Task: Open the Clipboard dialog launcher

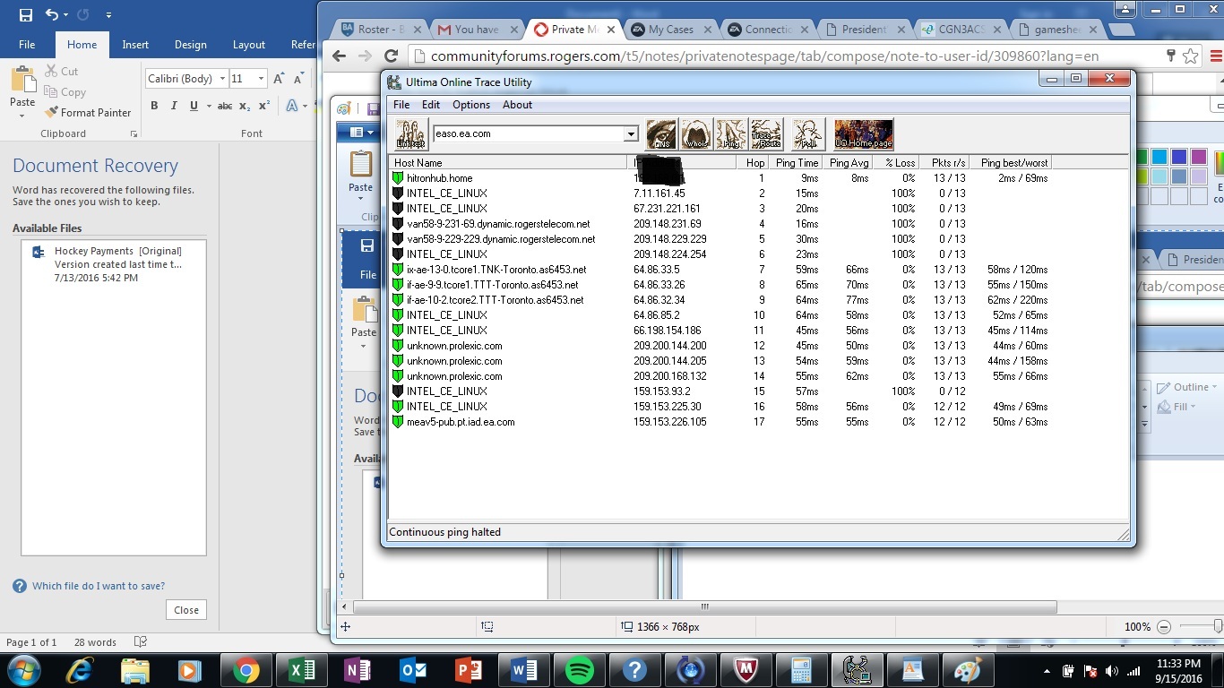Action: [134, 133]
